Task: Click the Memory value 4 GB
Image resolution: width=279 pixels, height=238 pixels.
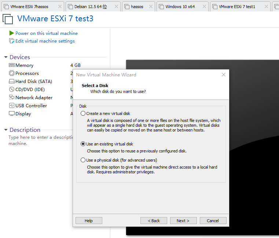Action: coord(76,65)
